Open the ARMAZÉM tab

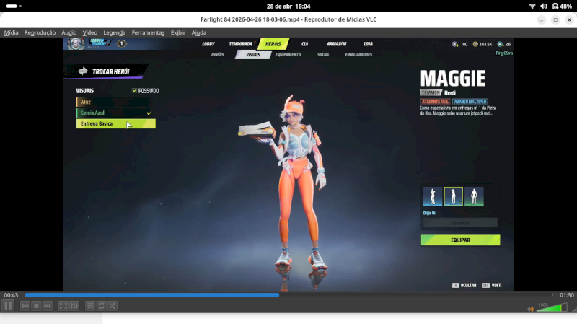tap(336, 44)
